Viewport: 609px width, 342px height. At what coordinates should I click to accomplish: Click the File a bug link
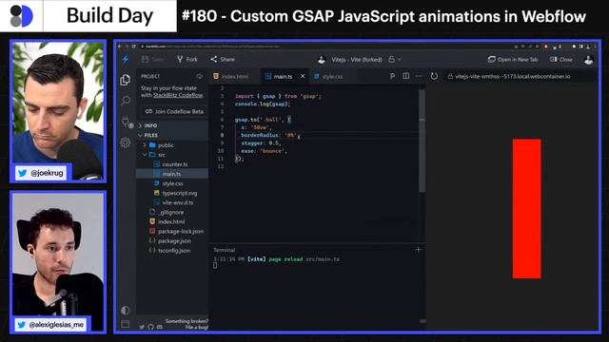(x=197, y=327)
